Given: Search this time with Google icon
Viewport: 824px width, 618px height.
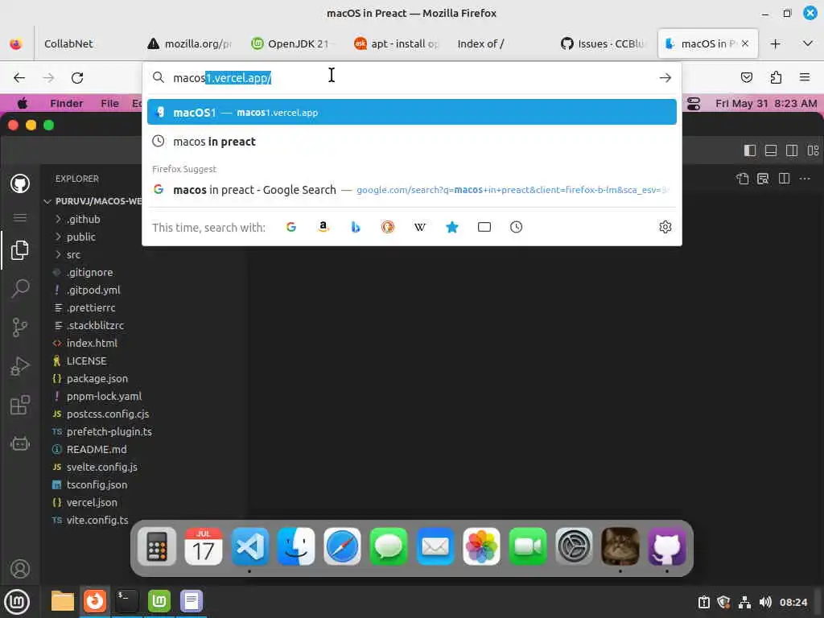Looking at the screenshot, I should coord(291,227).
